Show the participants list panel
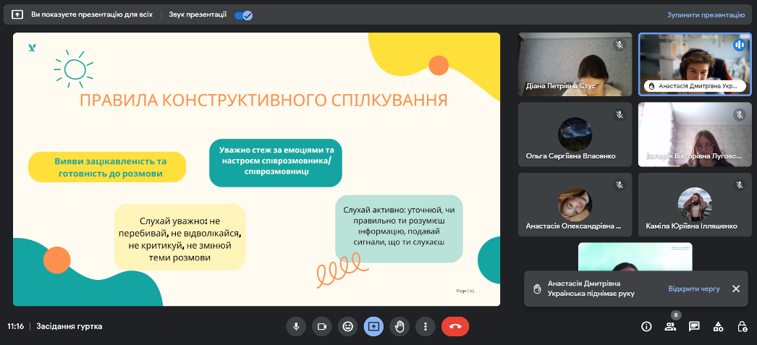 [670, 326]
